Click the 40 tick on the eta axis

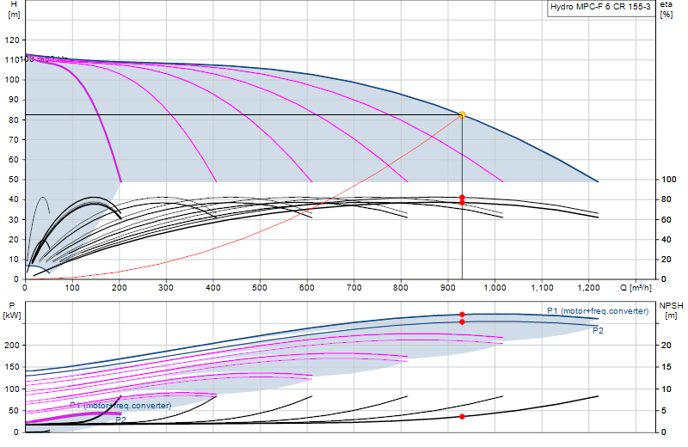click(x=666, y=239)
